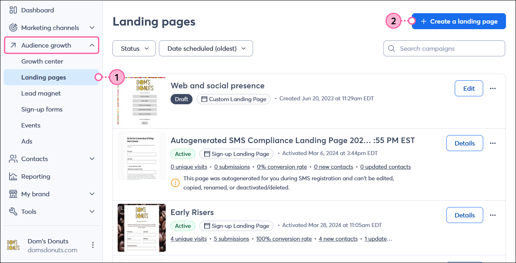This screenshot has width=516, height=263.
Task: Open Early Risers thumbnail
Action: pyautogui.click(x=142, y=228)
